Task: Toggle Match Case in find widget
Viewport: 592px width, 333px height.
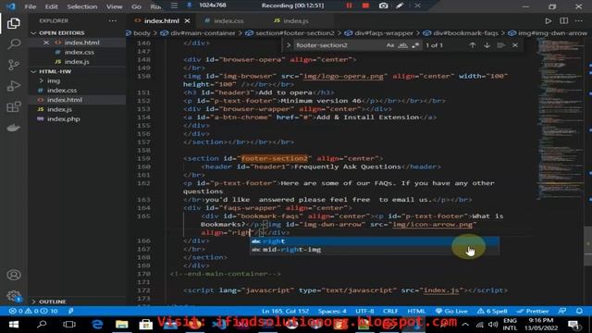Action: pos(390,45)
